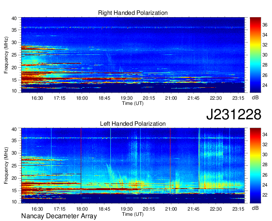
Task: Click the 19:30 time tick on bottom plot
Action: coord(126,209)
